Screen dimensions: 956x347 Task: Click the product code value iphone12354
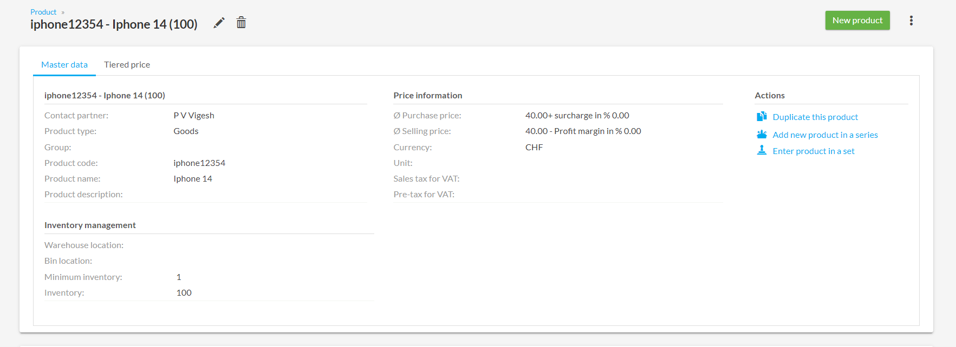[x=199, y=163]
